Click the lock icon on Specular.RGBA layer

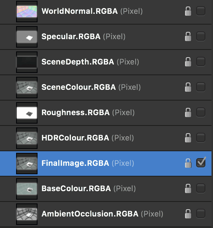(188, 36)
